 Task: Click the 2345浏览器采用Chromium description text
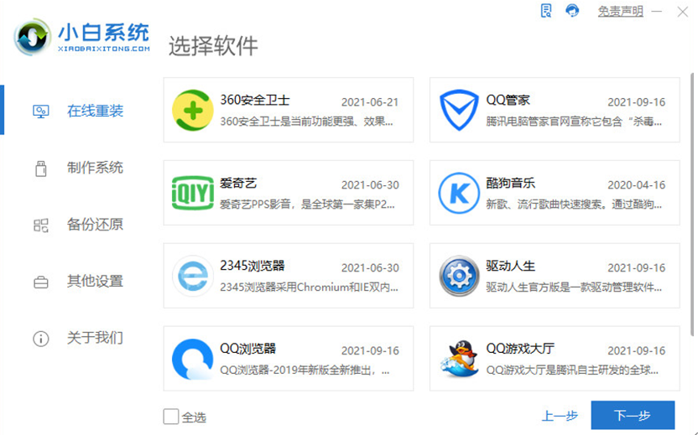pos(309,287)
